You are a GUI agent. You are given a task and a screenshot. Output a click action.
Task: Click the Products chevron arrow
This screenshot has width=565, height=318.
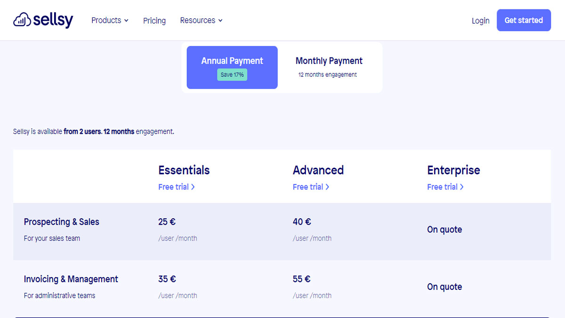click(127, 21)
